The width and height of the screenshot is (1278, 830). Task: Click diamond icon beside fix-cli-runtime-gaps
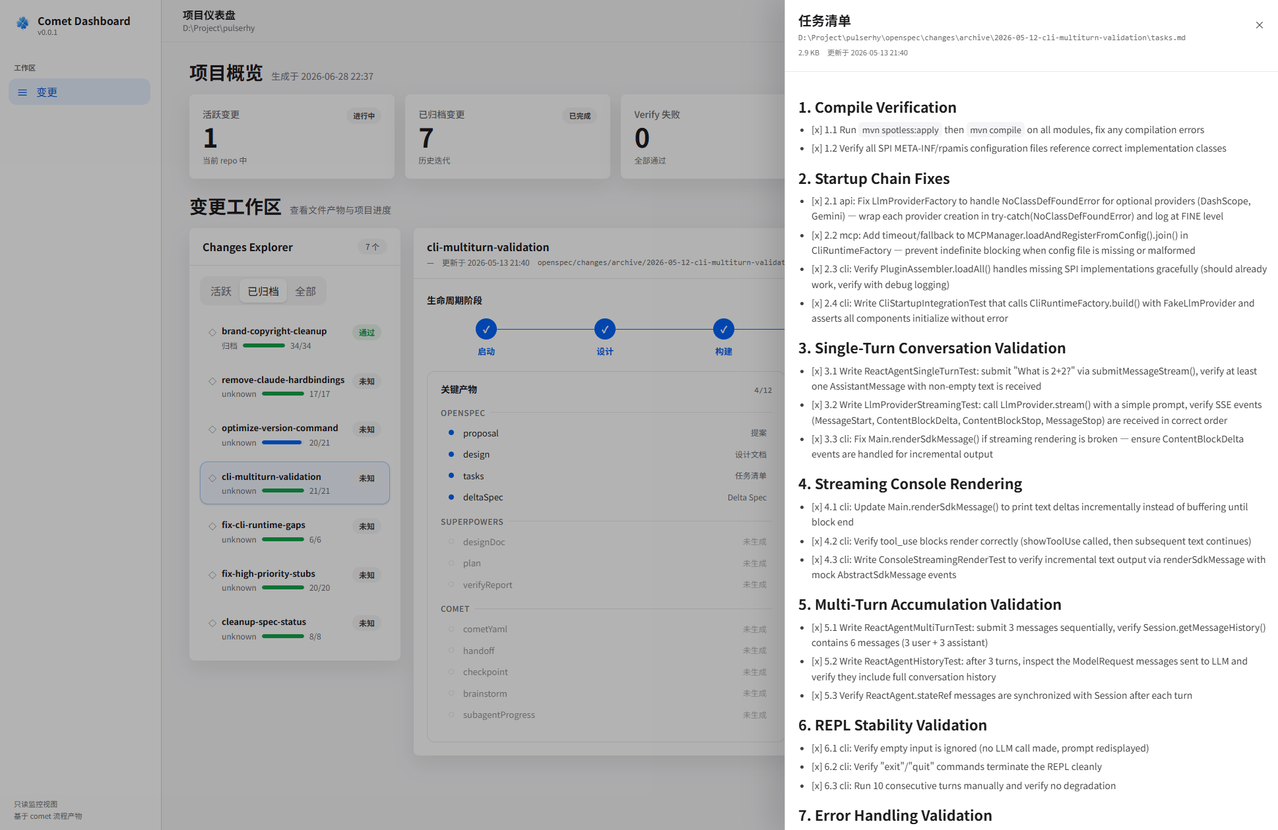(212, 526)
